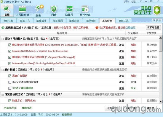Open 详情 for 58同城.lnk shortcut row
The width and height of the screenshot is (163, 117).
122,101
